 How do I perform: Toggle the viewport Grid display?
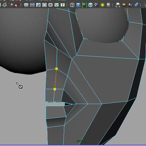tap(26, 5)
